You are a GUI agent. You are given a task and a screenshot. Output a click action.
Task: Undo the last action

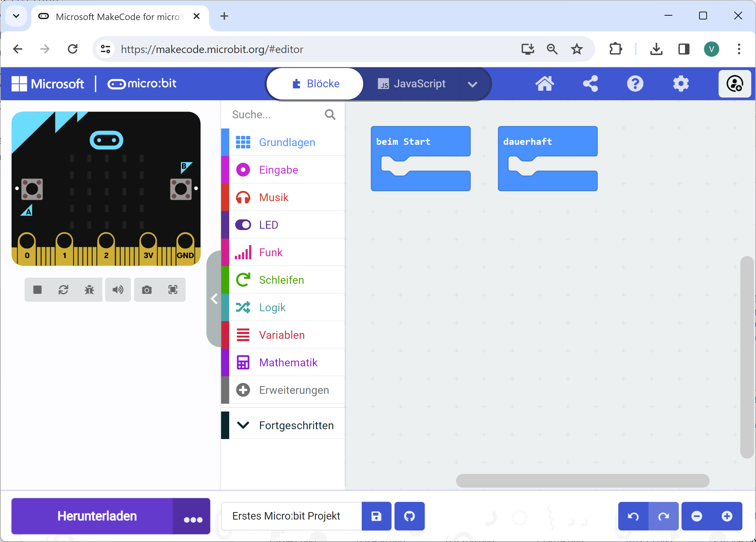tap(633, 516)
